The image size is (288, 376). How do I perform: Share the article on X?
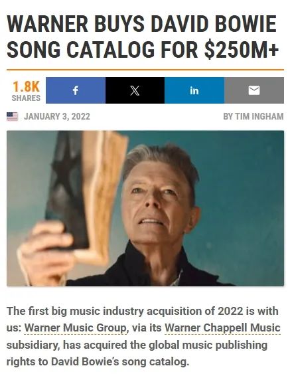135,90
